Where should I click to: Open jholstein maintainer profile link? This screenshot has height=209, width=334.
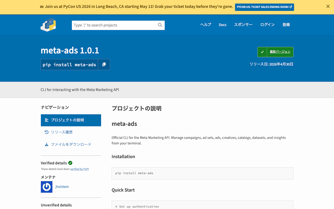[x=62, y=187]
